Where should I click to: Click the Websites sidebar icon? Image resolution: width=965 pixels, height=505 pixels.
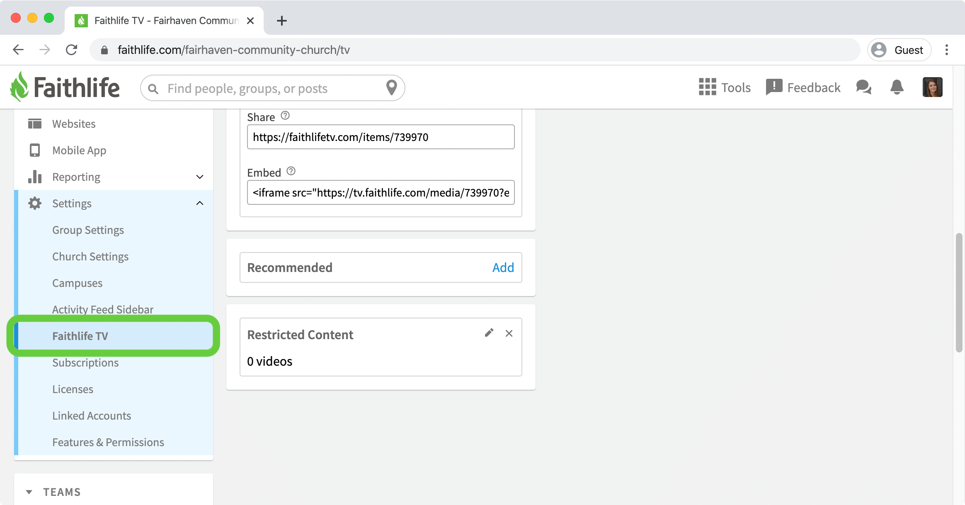(x=35, y=124)
